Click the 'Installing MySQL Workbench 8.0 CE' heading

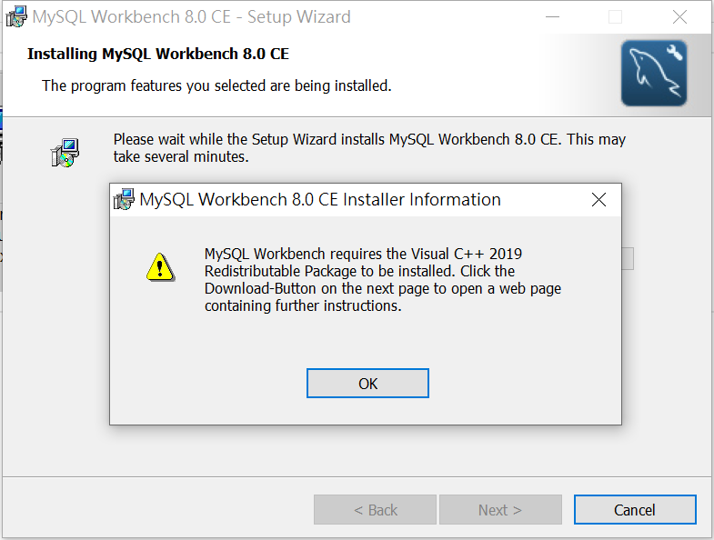coord(158,54)
